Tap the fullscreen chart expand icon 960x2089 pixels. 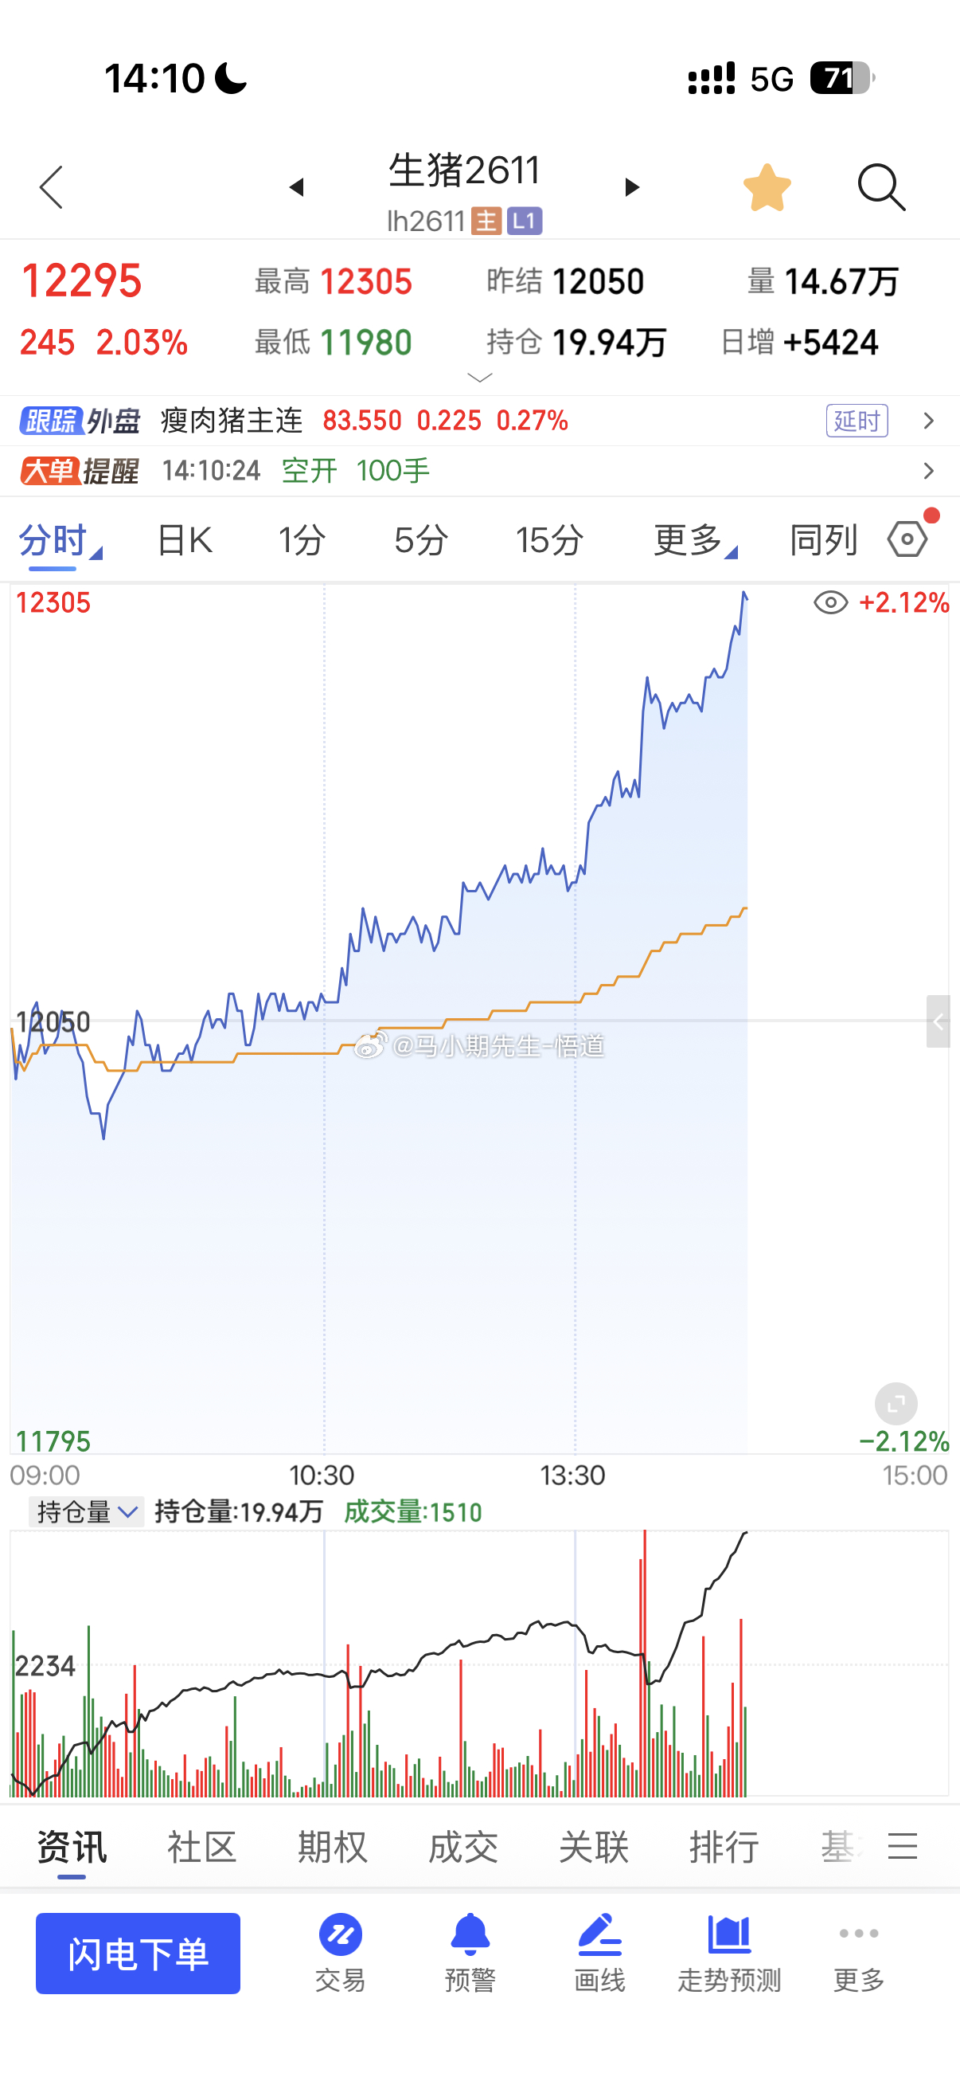tap(896, 1404)
